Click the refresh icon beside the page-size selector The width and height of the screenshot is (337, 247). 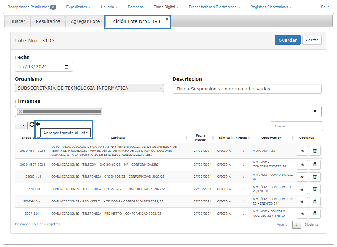tap(32, 125)
